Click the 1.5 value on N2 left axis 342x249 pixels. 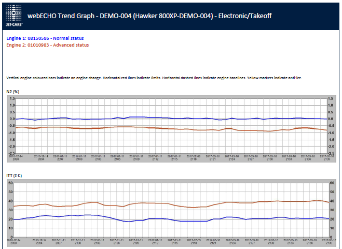12,98
